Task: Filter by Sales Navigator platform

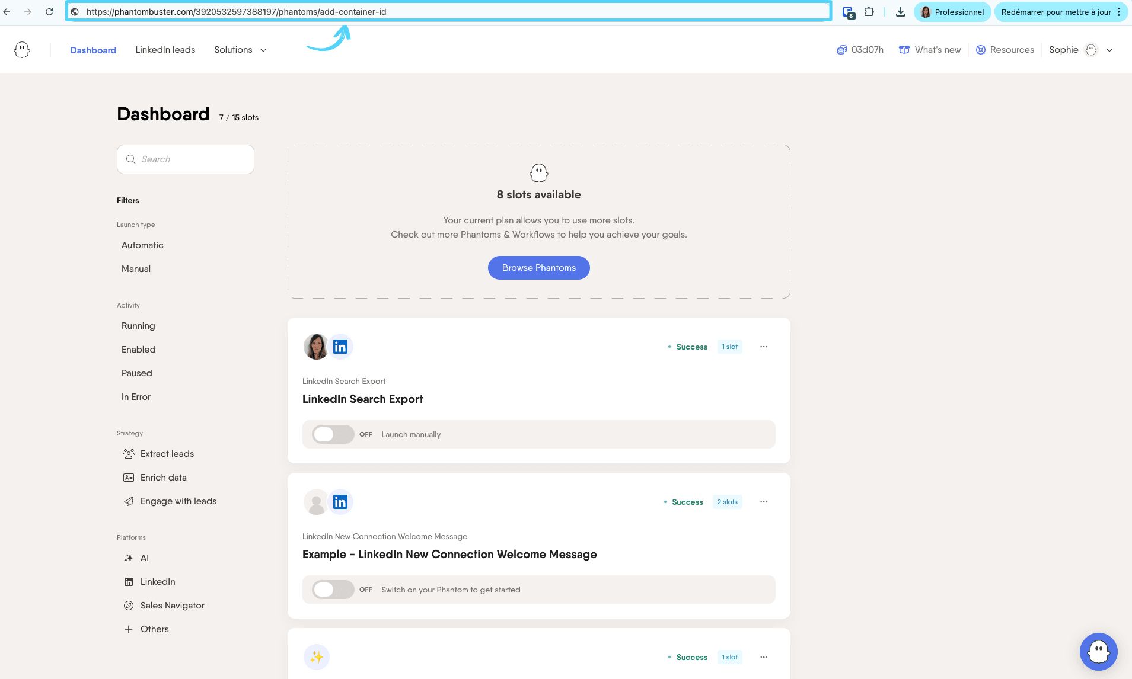Action: [164, 606]
